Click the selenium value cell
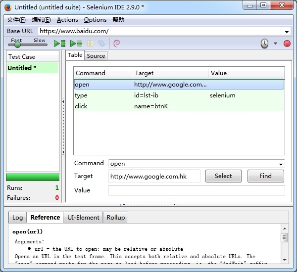 click(x=223, y=95)
